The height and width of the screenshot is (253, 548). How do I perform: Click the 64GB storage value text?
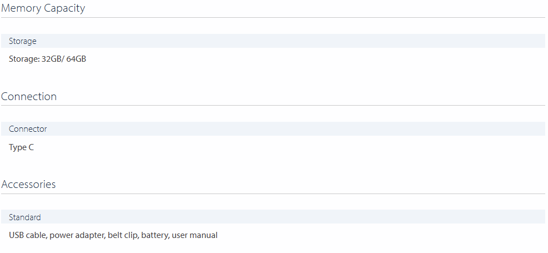point(76,59)
